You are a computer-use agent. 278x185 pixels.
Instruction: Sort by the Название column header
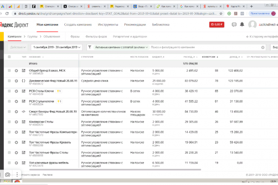(36, 57)
